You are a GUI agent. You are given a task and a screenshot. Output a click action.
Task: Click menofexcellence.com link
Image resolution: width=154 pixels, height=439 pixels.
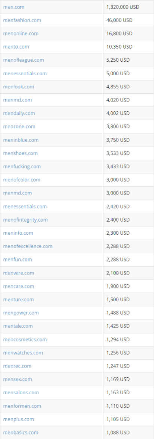(28, 246)
